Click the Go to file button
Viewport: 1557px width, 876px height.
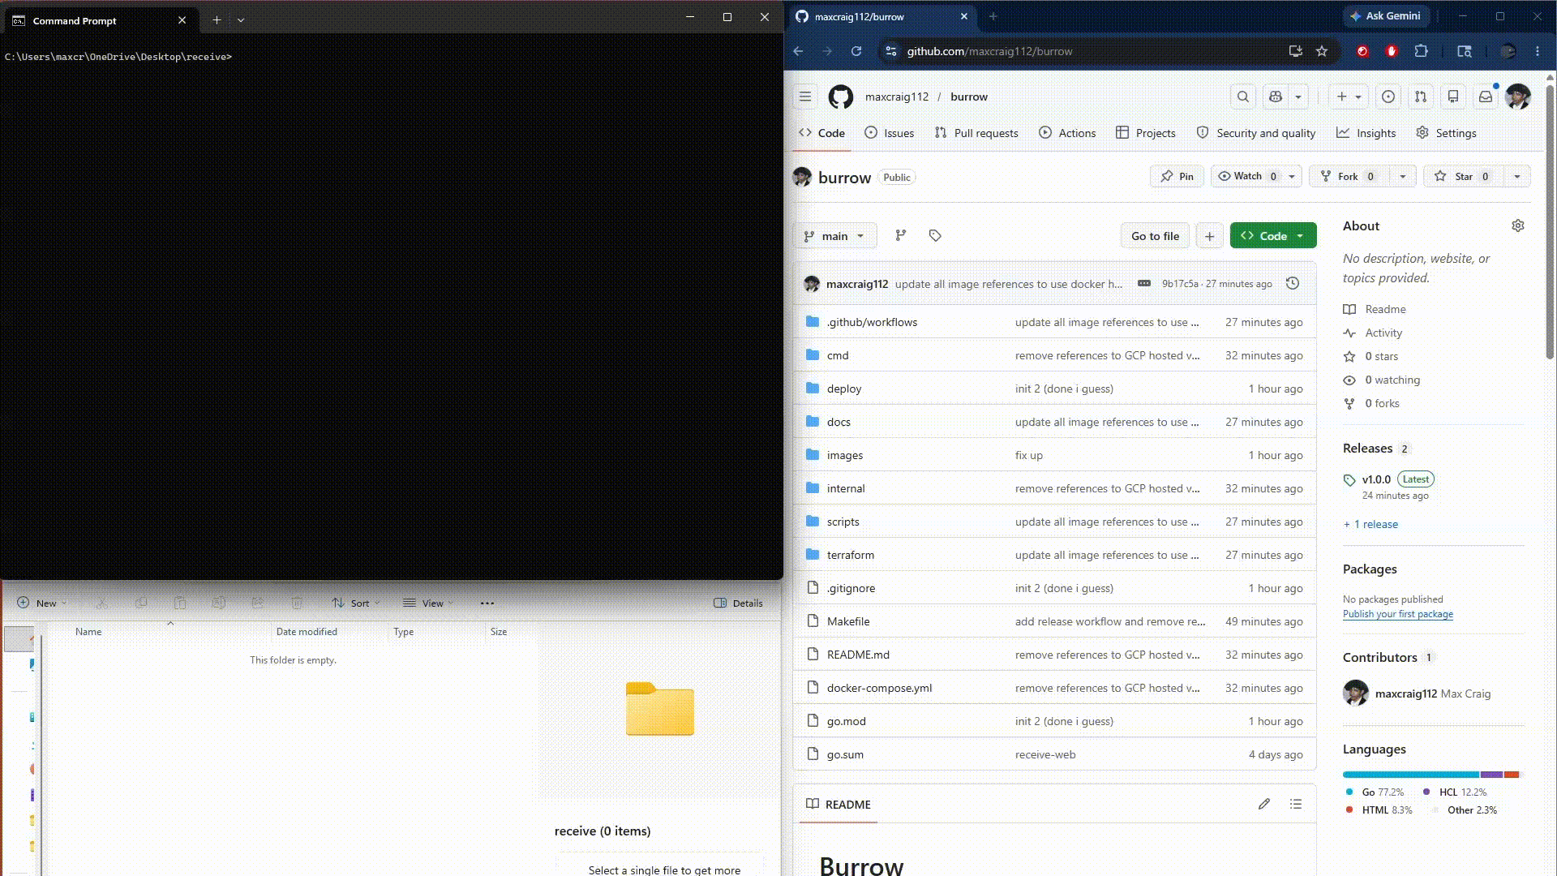coord(1155,236)
